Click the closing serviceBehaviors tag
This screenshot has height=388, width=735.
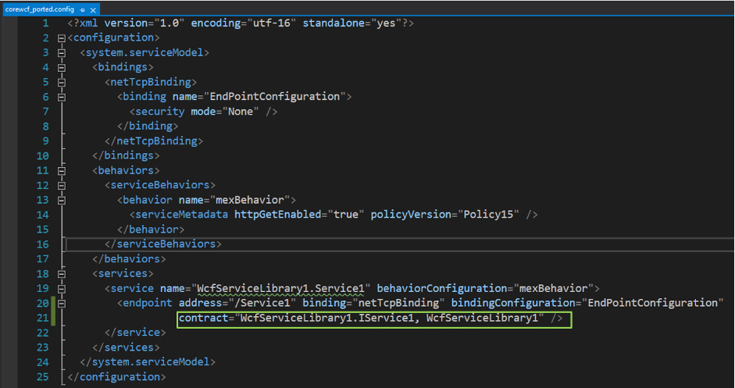click(163, 244)
